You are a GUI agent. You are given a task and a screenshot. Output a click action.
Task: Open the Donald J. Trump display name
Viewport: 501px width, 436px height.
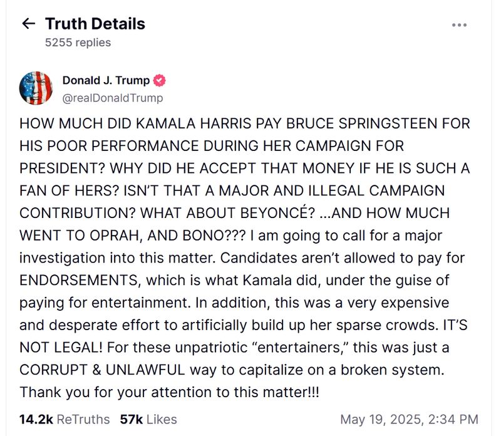106,80
